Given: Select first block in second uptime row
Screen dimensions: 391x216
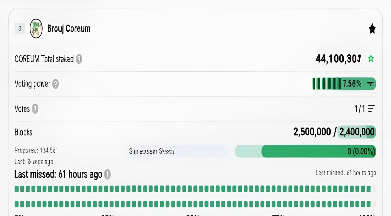Looking at the screenshot, I should click(17, 204).
